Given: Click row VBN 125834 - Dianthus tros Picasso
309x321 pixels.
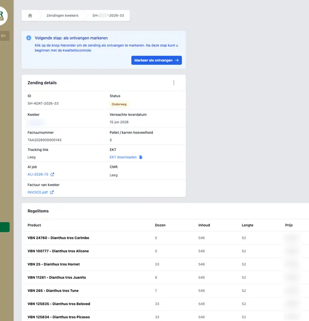Looking at the screenshot, I should 165,317.
